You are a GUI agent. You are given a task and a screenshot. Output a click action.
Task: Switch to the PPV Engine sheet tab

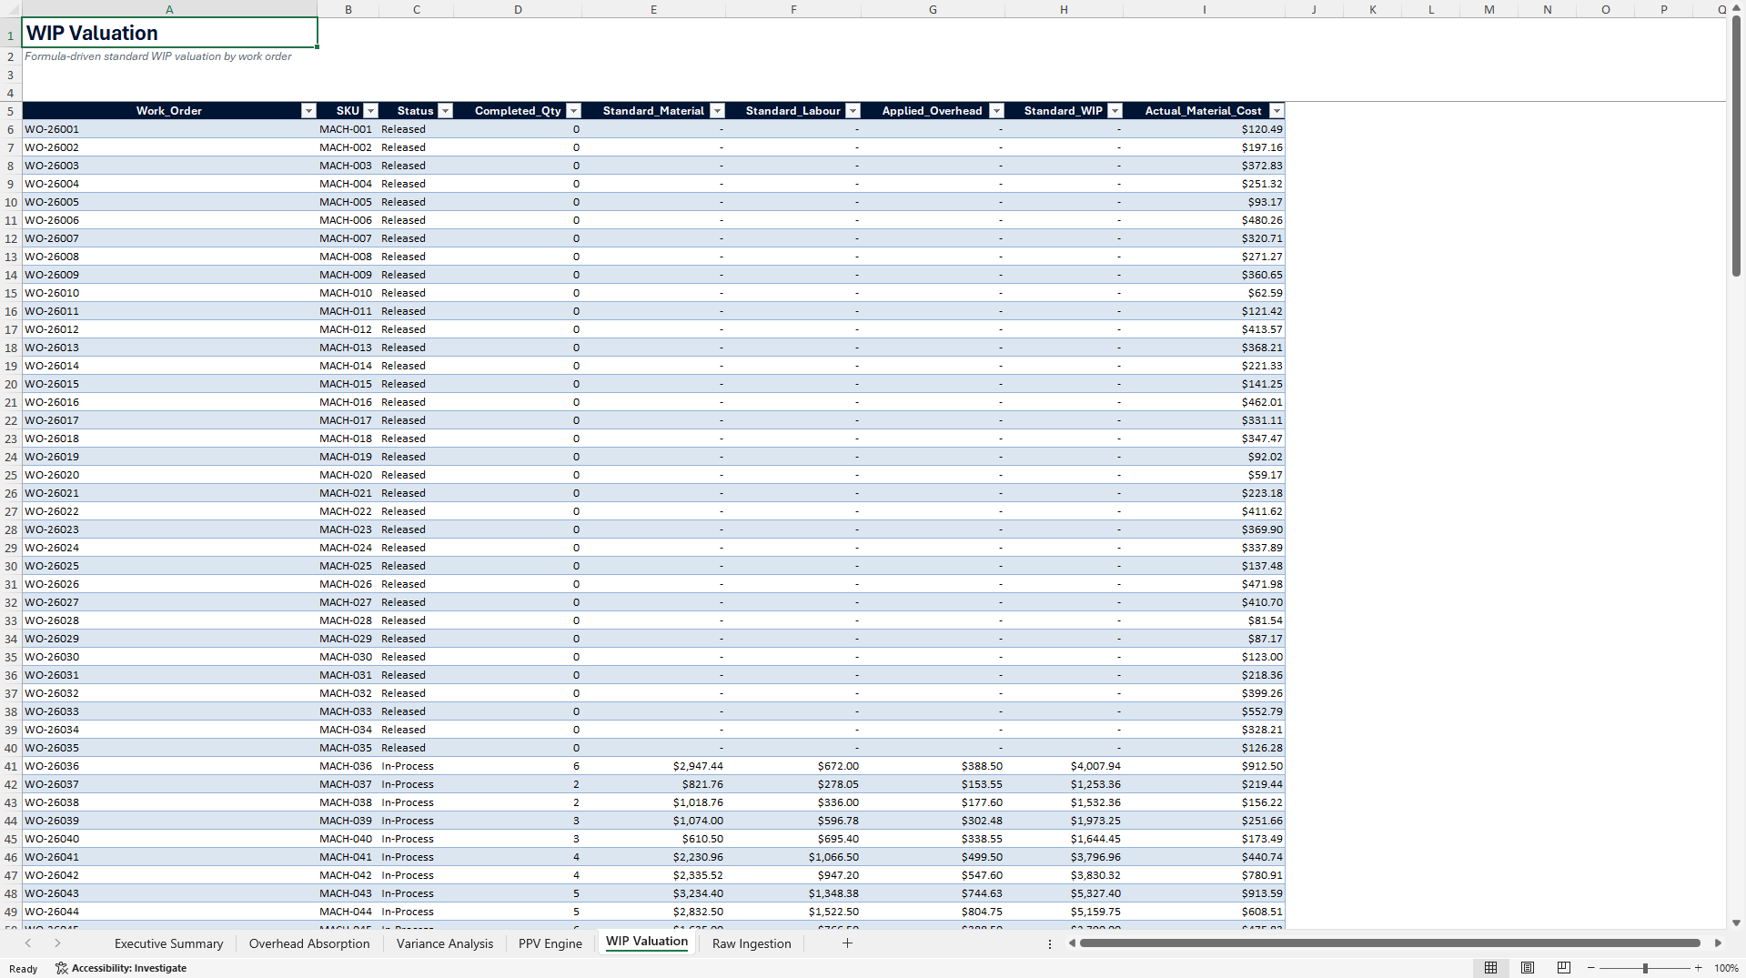[550, 943]
